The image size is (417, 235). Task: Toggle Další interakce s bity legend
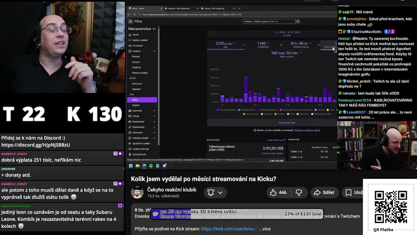(322, 114)
